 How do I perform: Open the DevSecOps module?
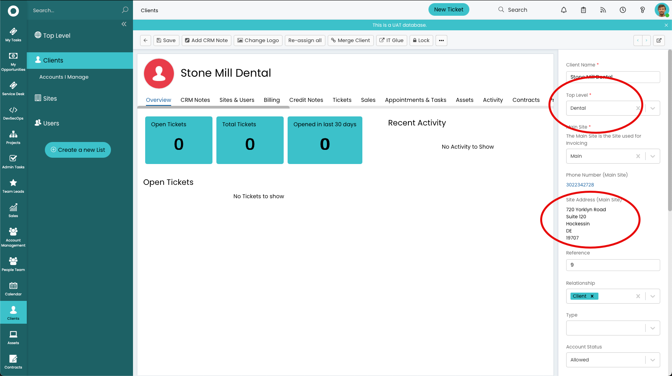tap(13, 113)
